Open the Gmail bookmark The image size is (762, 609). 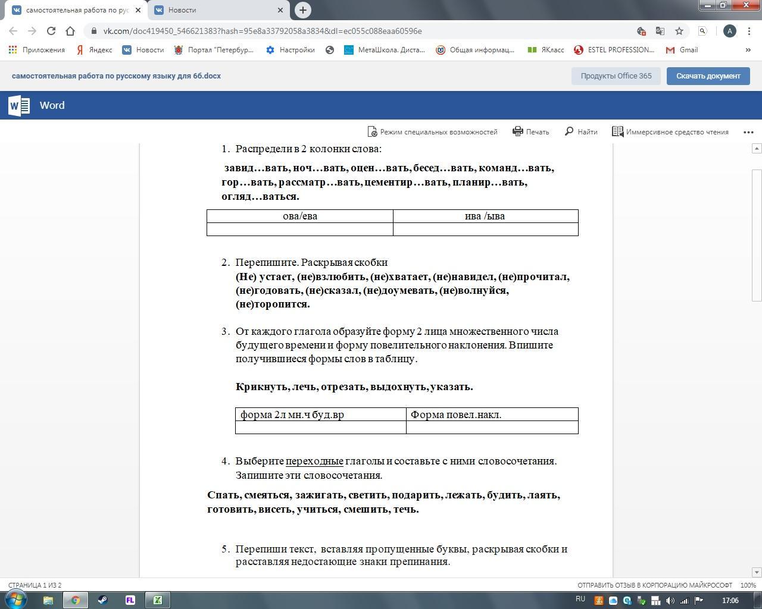682,50
